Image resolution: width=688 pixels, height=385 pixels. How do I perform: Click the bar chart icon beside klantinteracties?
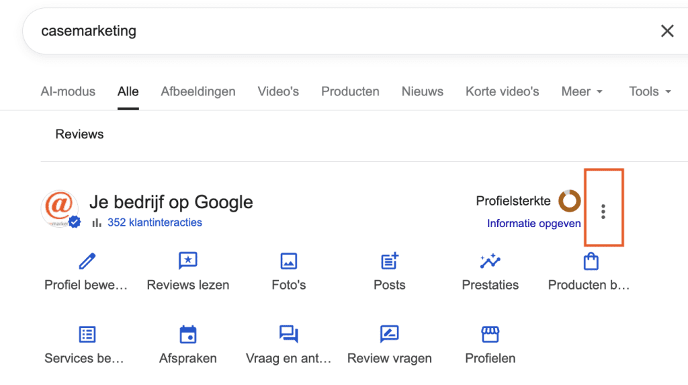click(97, 223)
